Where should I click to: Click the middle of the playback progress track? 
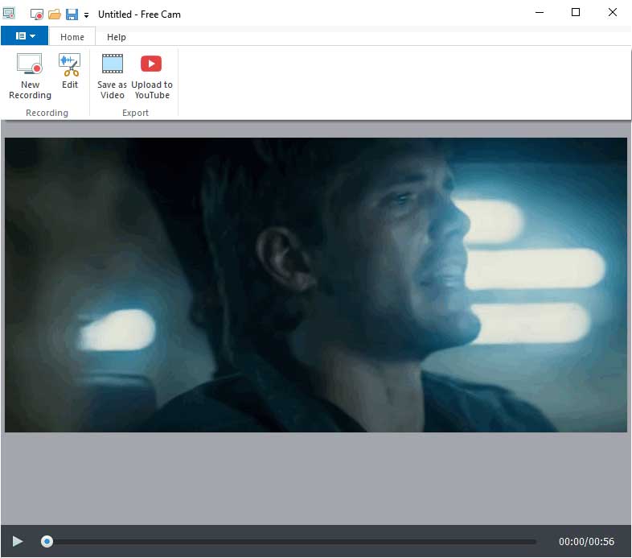[x=289, y=542]
